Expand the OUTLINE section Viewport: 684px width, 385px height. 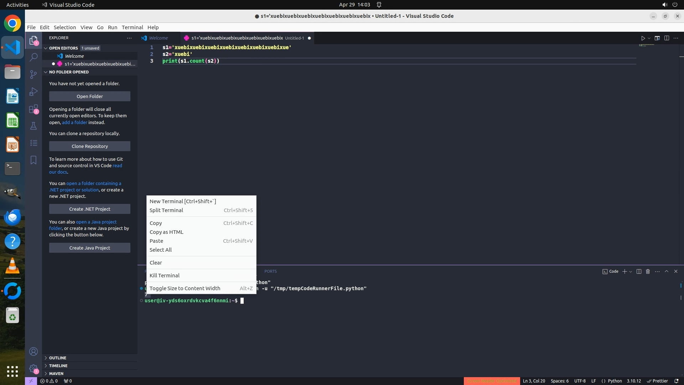click(x=58, y=358)
